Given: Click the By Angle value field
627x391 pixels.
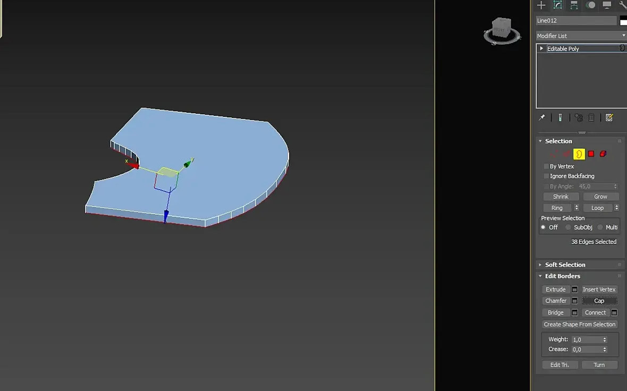Looking at the screenshot, I should (x=595, y=186).
